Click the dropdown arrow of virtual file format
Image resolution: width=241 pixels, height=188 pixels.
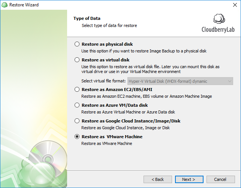point(230,81)
